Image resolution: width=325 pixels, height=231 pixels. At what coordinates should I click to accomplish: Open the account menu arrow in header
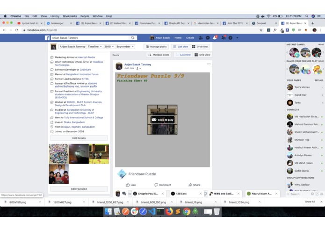(238, 38)
